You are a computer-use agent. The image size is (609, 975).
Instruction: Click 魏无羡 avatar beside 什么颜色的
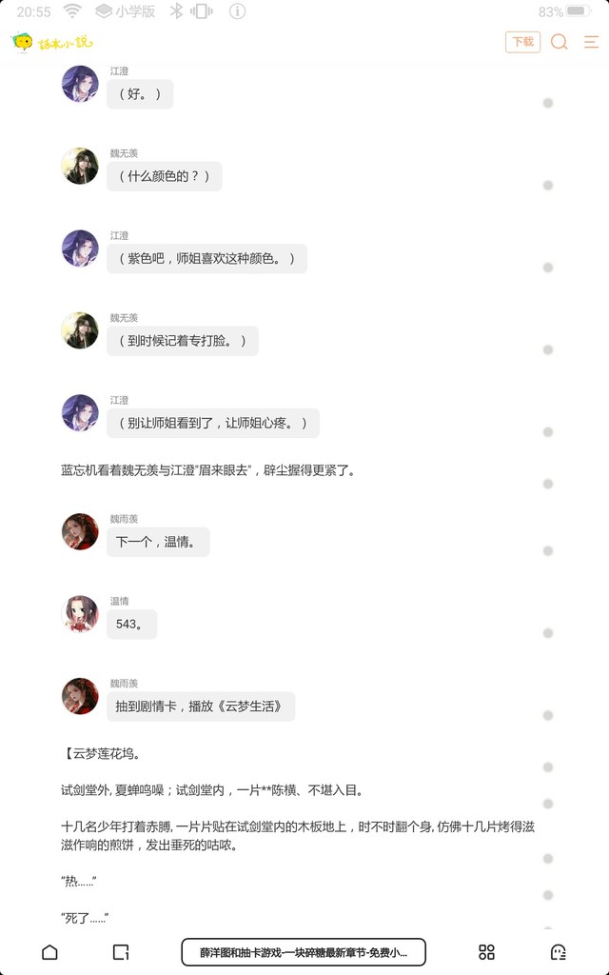(80, 166)
